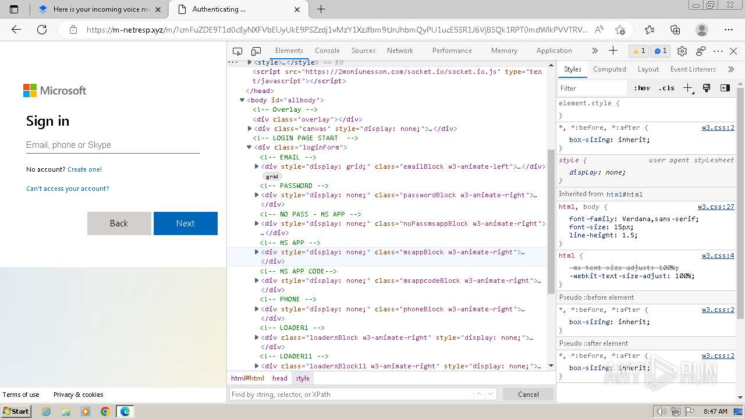Add a new DevTools tool tab with plus
745x419 pixels.
point(613,51)
